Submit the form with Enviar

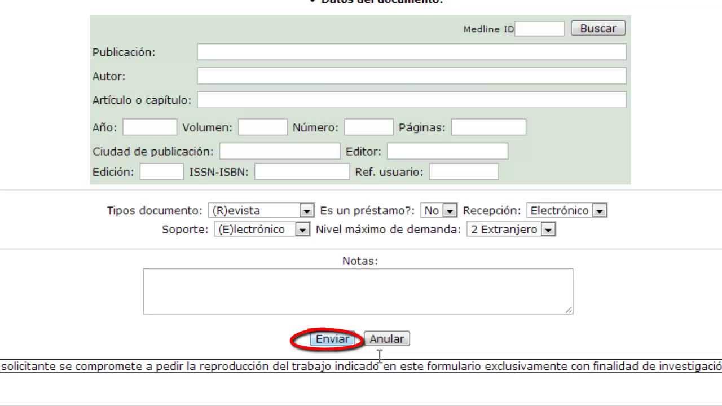point(332,339)
